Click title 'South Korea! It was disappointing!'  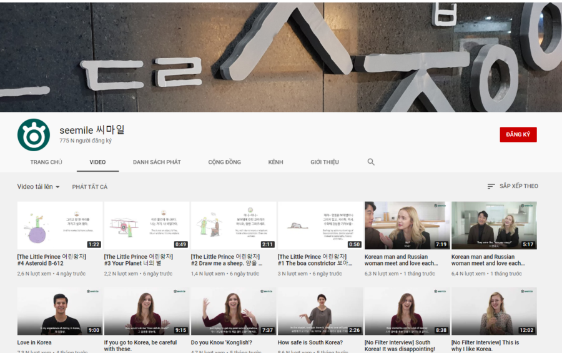[400, 346]
